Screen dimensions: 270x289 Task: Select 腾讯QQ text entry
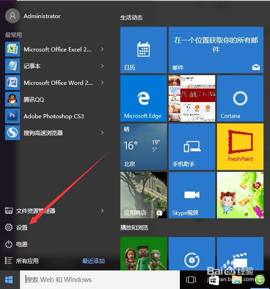point(34,100)
